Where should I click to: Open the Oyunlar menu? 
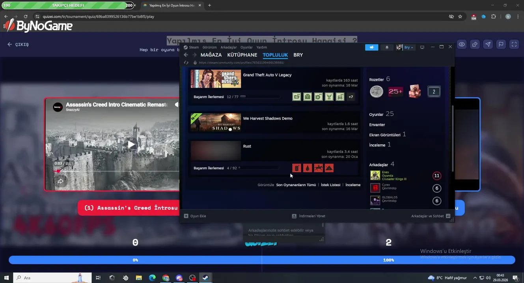coord(246,47)
